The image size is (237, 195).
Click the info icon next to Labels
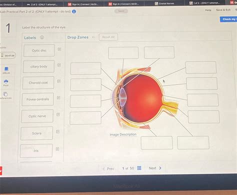click(x=42, y=37)
